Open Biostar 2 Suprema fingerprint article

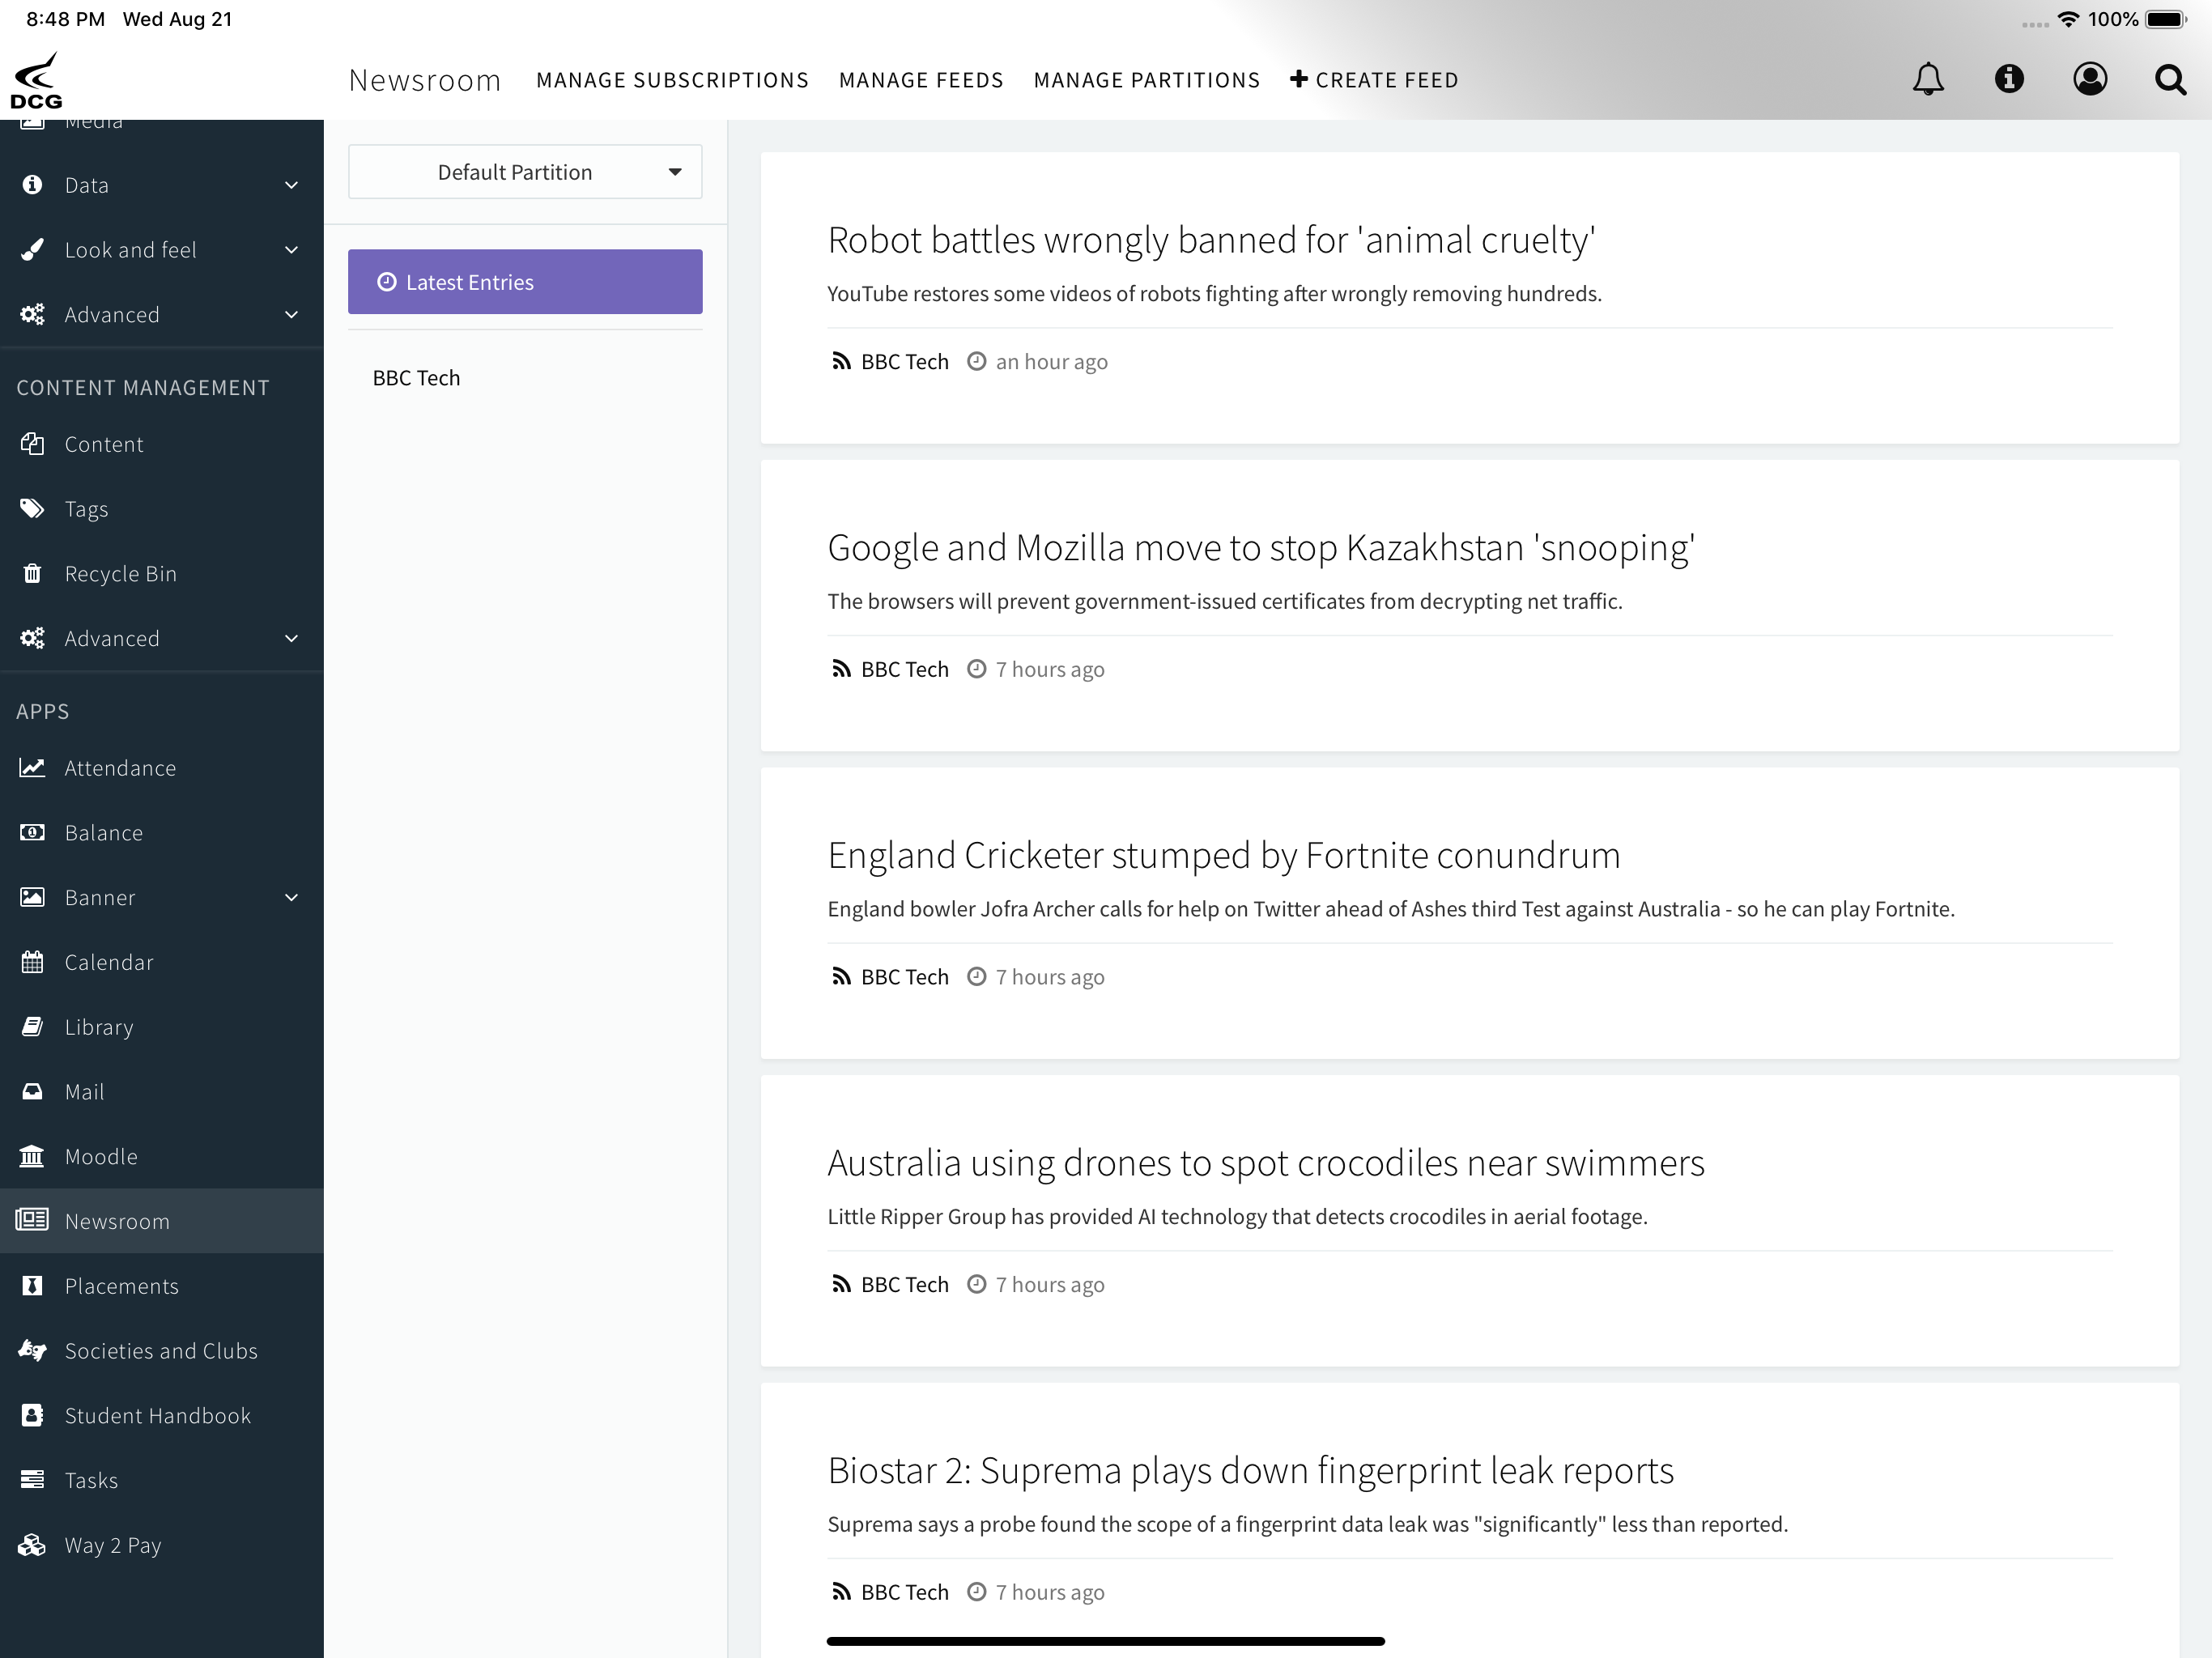[1251, 1471]
